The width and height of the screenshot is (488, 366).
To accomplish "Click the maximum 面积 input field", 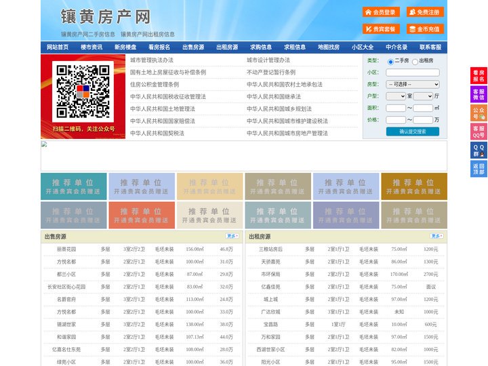I will point(423,108).
